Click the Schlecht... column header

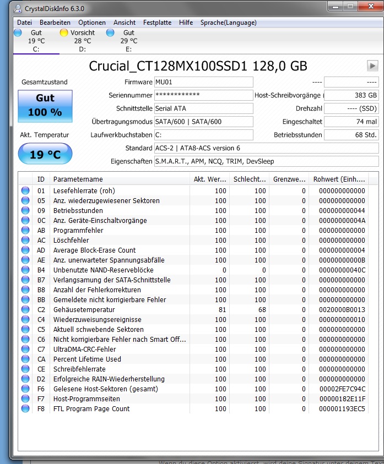[x=249, y=179]
